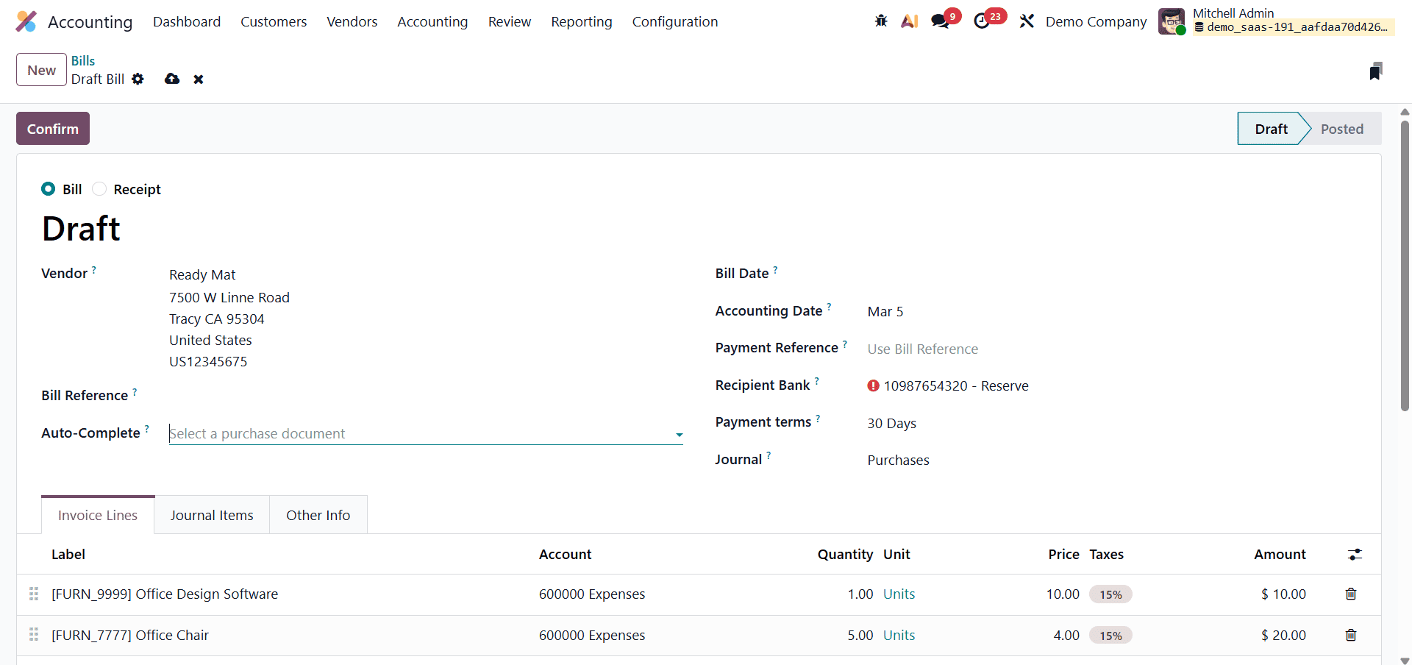This screenshot has width=1412, height=665.
Task: Open the bug report icon
Action: (x=880, y=21)
